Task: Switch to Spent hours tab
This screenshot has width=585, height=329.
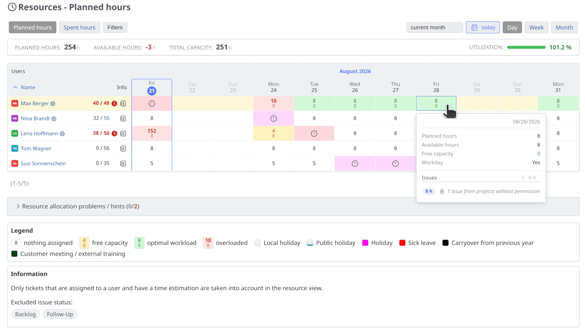Action: [79, 27]
